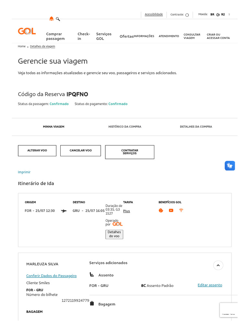Viewport: 249px width, 332px height.
Task: Click the Editar assento link
Action: pos(210,285)
